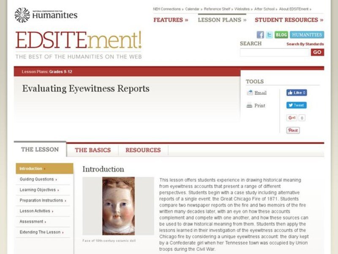
Task: Click the 'Face of 19th-century ceramic doll' caption
Action: pyautogui.click(x=109, y=240)
